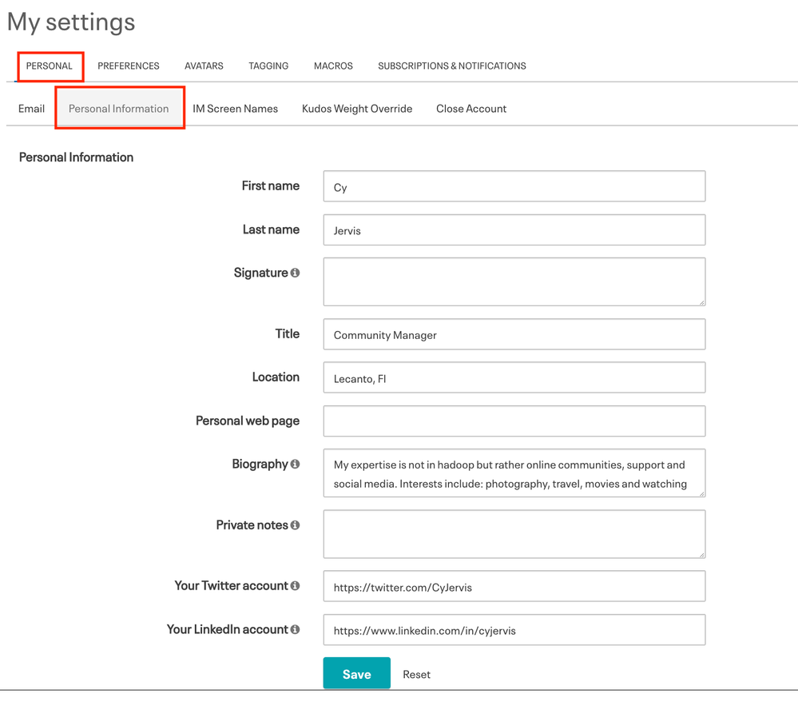Focus the First name field
Viewport: 798px width, 702px height.
(x=514, y=186)
